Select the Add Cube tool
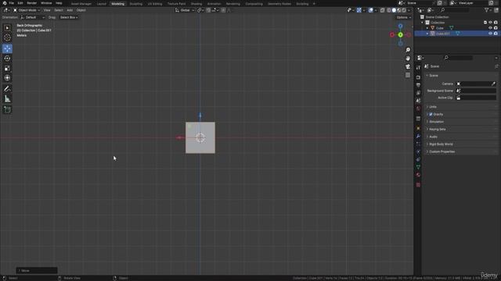 pos(7,110)
